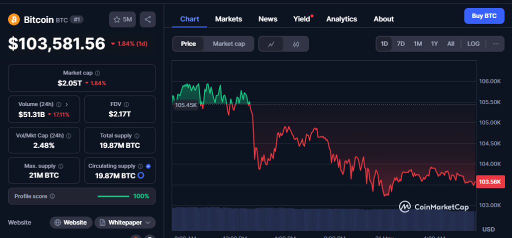Click the $51.31B volume value
The width and height of the screenshot is (512, 238).
31,114
